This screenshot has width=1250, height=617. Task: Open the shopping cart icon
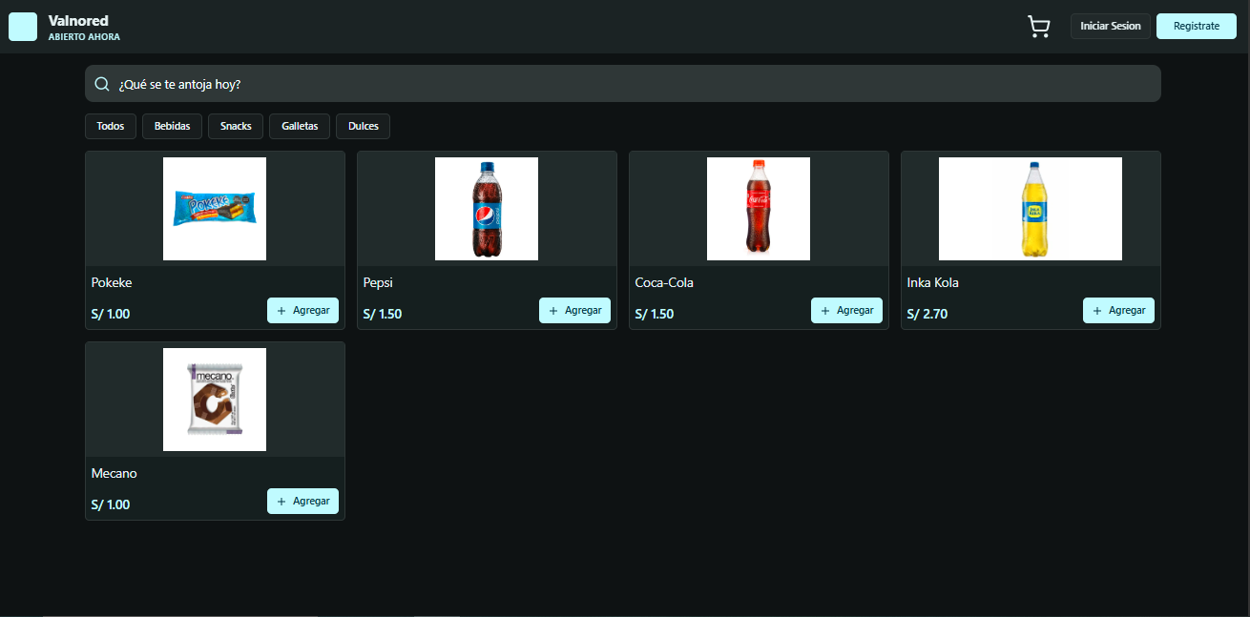(x=1038, y=27)
